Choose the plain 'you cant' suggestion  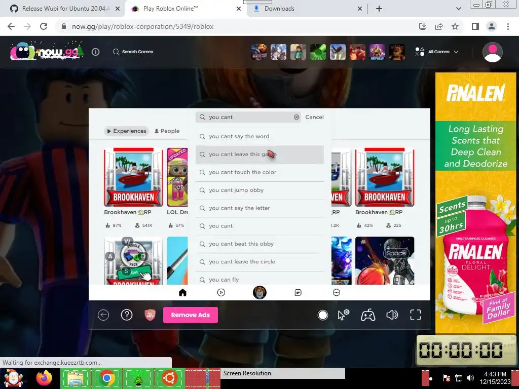(259, 226)
